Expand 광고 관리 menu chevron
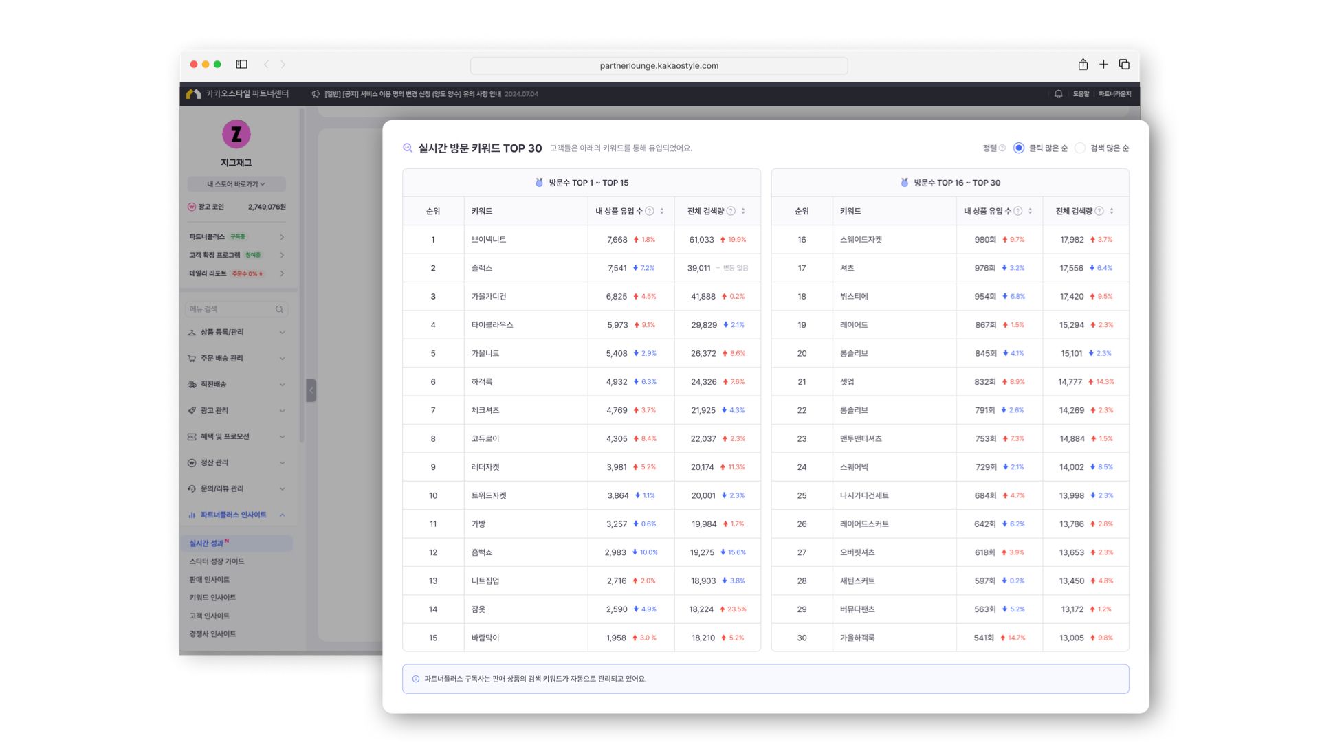Viewport: 1320px width, 742px height. (x=282, y=411)
